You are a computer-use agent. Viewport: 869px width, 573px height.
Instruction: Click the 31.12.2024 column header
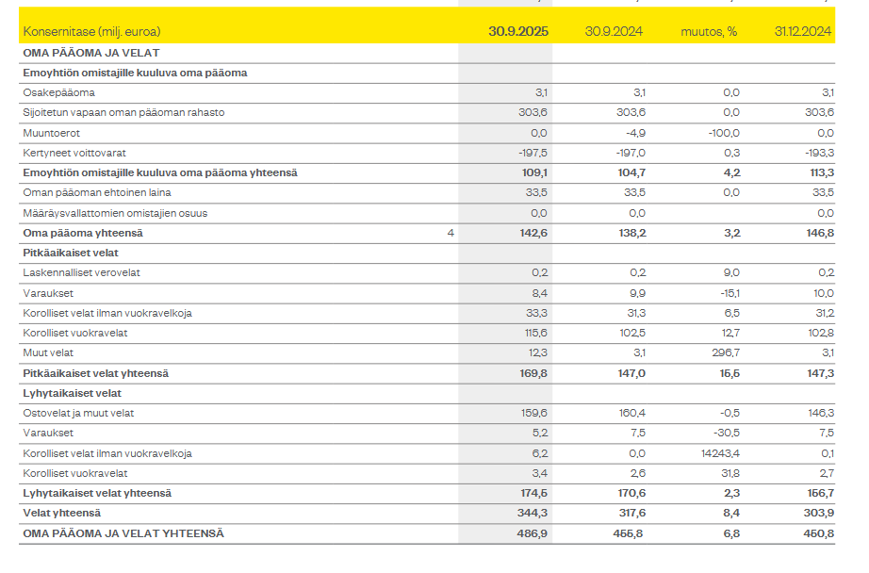(x=803, y=31)
